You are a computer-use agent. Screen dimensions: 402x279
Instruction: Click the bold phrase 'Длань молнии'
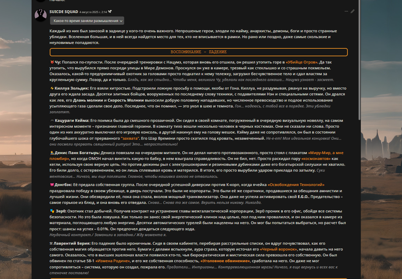88,100
